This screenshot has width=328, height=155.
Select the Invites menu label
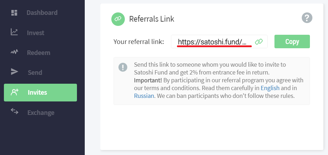37,93
